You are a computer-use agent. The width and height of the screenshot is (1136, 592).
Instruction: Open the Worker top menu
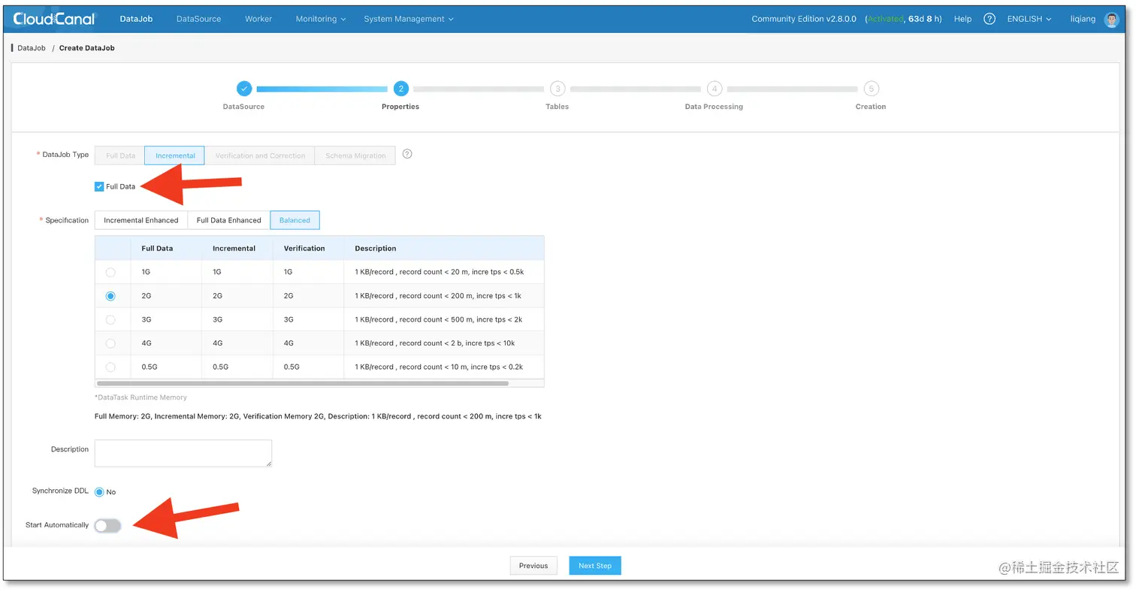click(258, 19)
